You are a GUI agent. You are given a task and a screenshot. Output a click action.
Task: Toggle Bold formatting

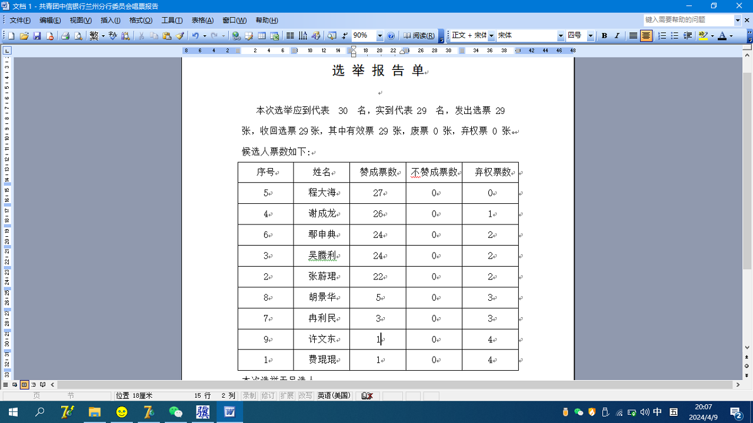click(604, 36)
